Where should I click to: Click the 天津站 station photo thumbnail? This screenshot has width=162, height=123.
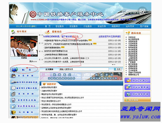tap(24, 46)
